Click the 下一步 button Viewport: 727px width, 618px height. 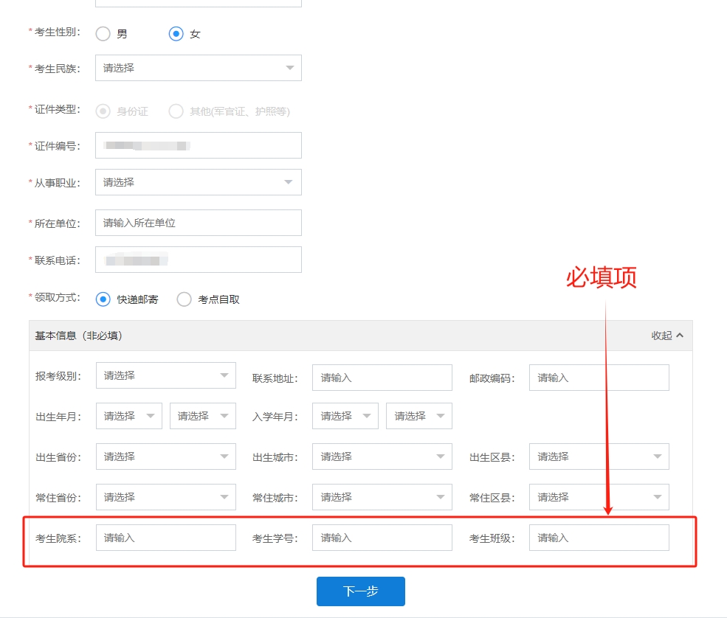[x=360, y=591]
